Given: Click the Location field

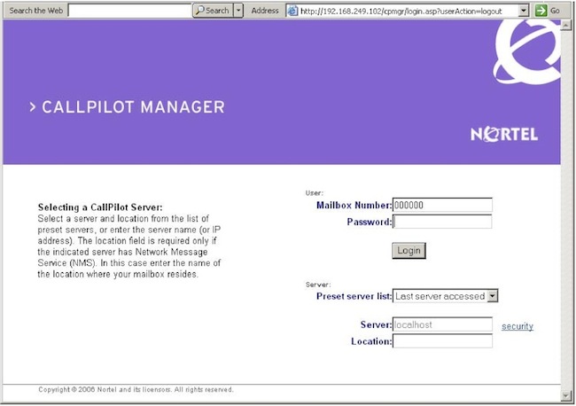Looking at the screenshot, I should pyautogui.click(x=442, y=341).
